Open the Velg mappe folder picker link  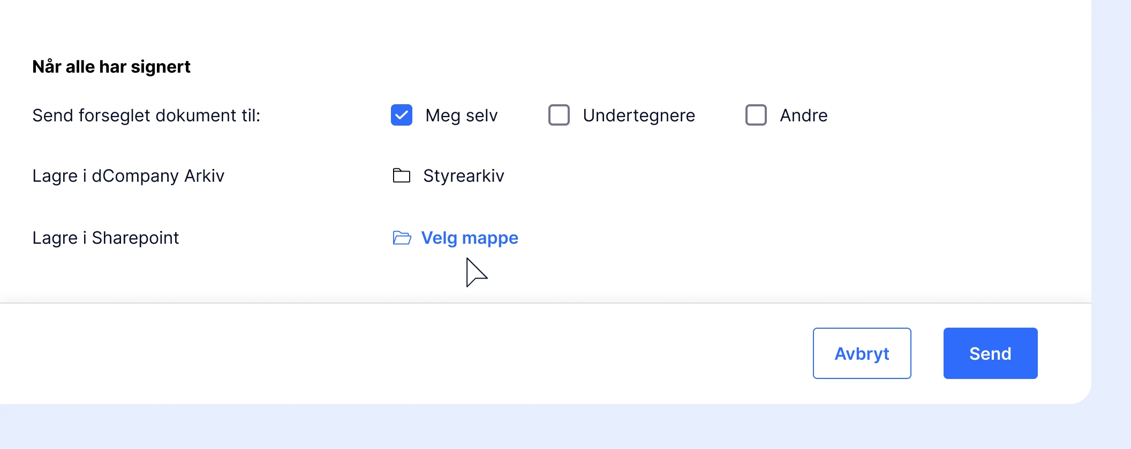point(470,238)
